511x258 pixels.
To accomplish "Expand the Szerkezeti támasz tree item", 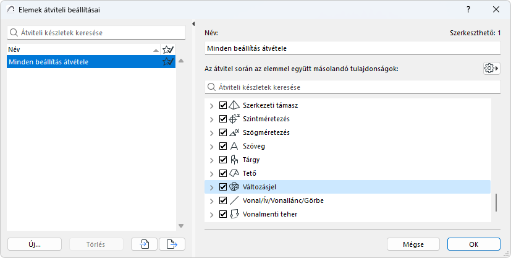I will (x=212, y=105).
